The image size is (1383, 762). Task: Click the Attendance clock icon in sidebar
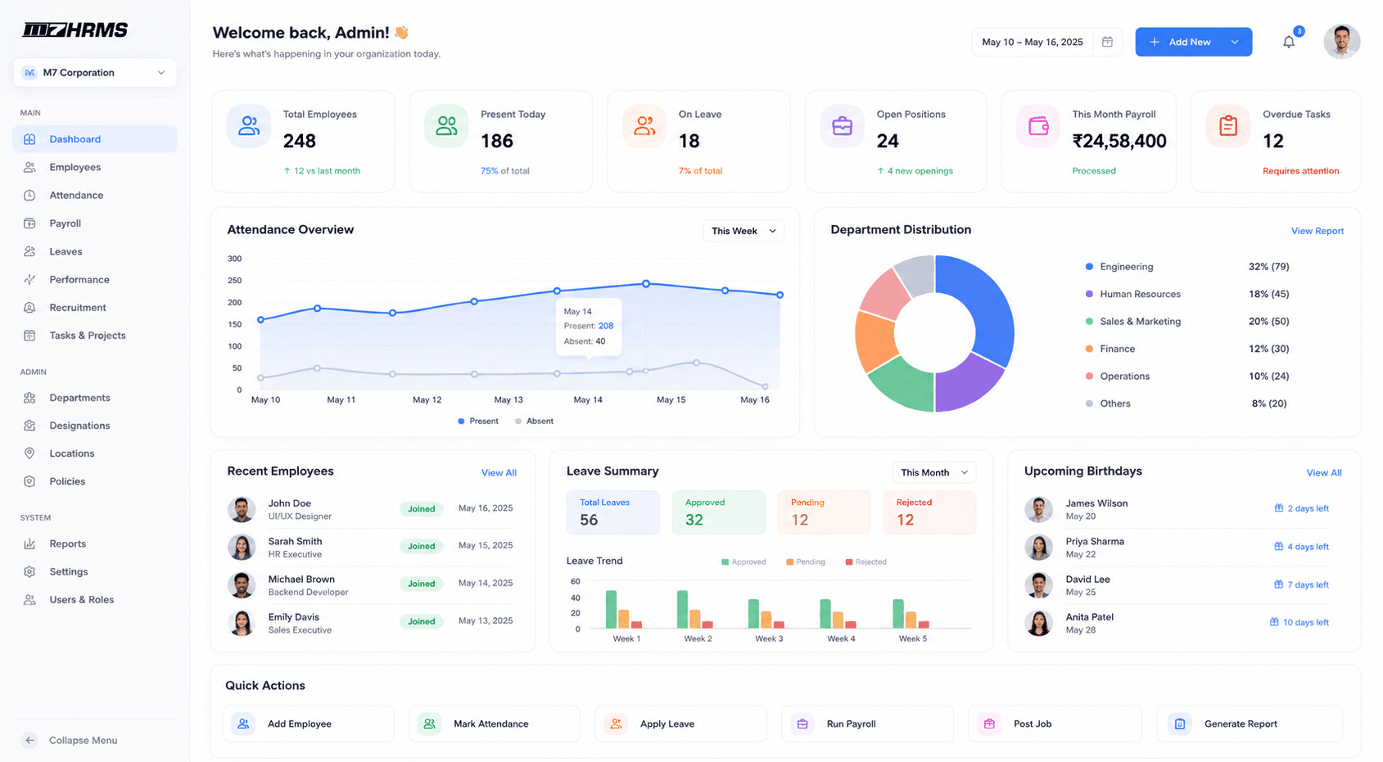29,196
